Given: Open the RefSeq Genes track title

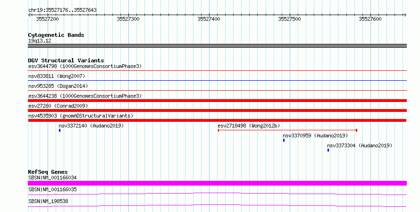Looking at the screenshot, I should 48,172.
